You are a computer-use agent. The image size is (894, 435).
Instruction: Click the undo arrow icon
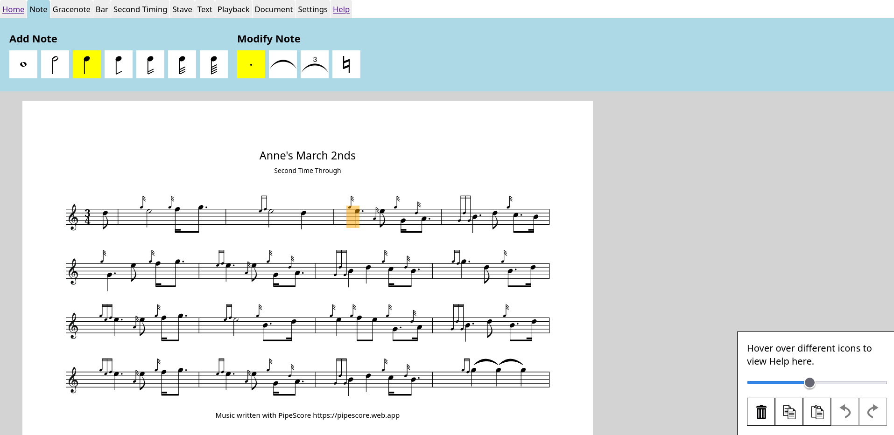pos(845,412)
